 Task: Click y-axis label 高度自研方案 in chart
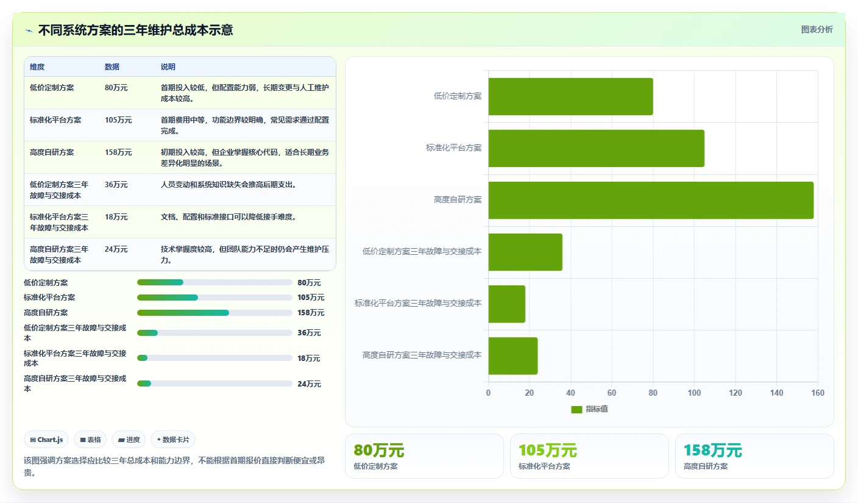click(458, 200)
